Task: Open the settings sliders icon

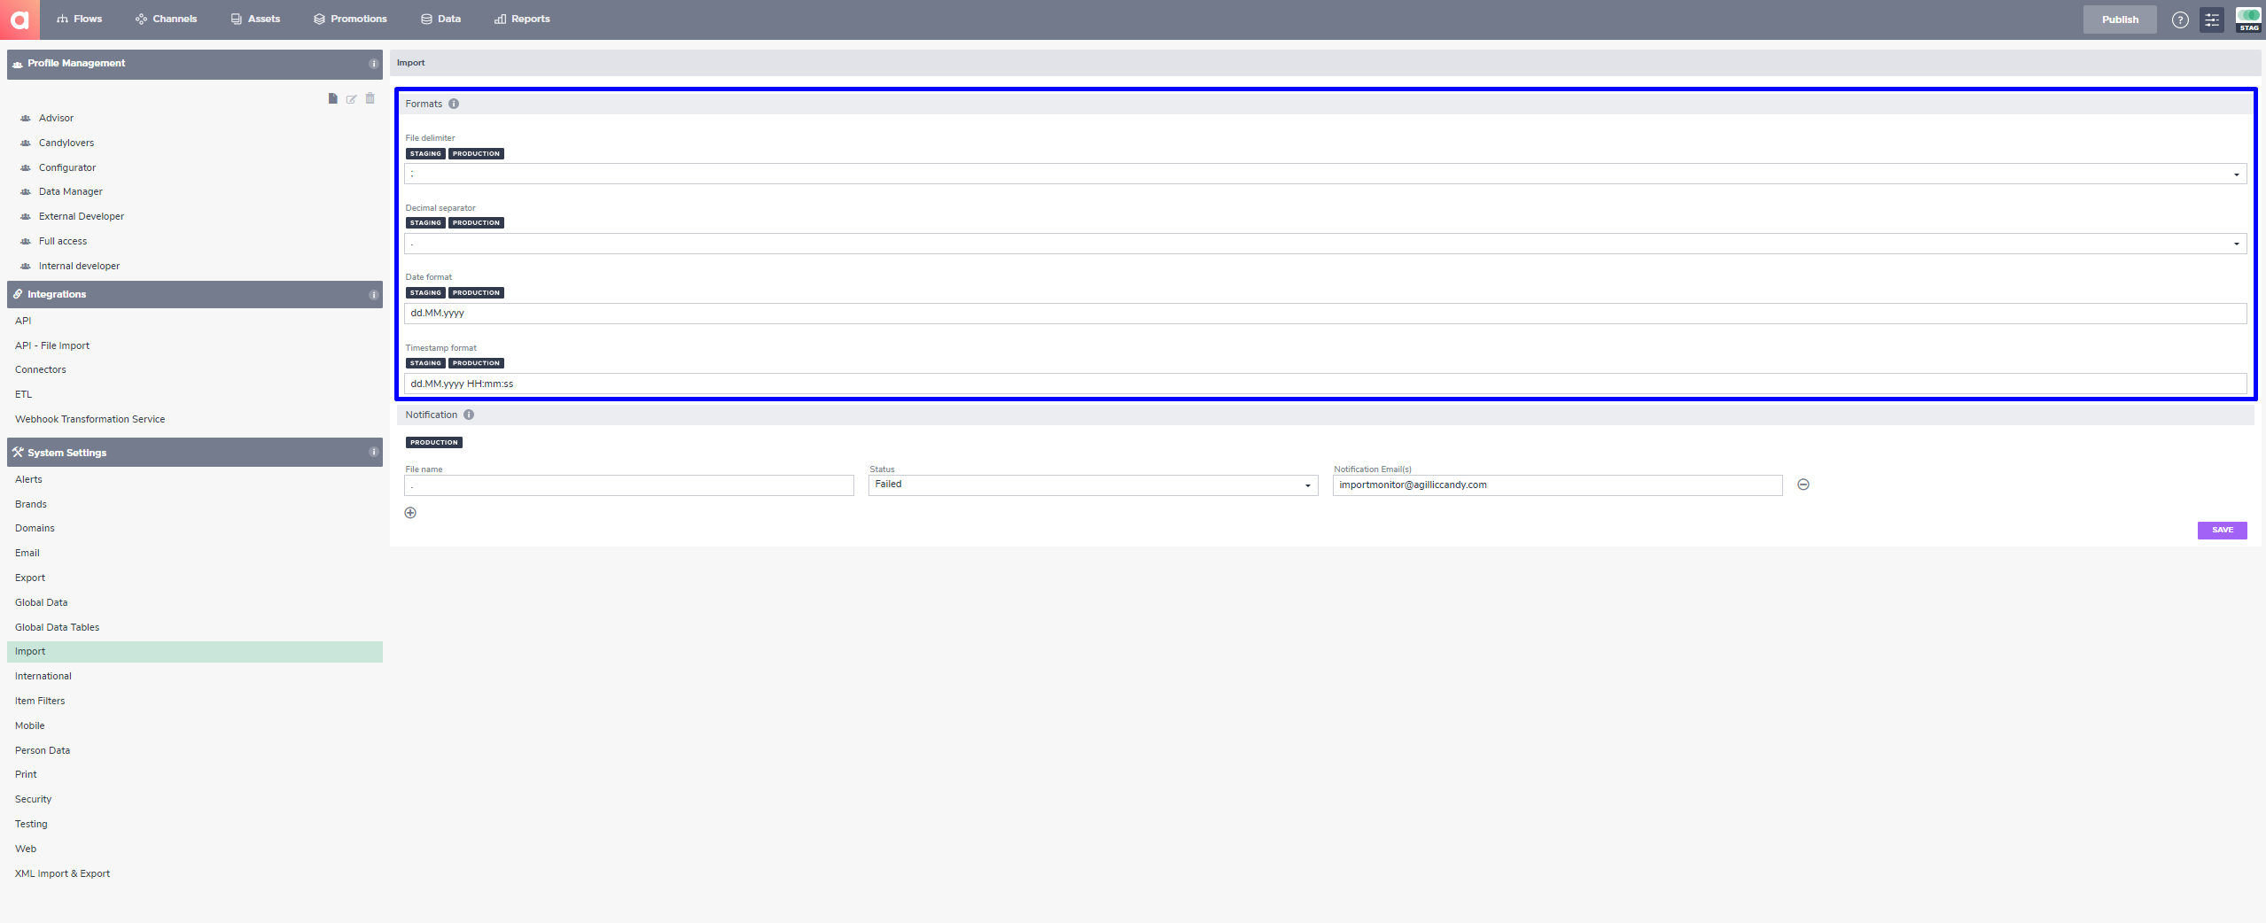Action: [x=2212, y=19]
